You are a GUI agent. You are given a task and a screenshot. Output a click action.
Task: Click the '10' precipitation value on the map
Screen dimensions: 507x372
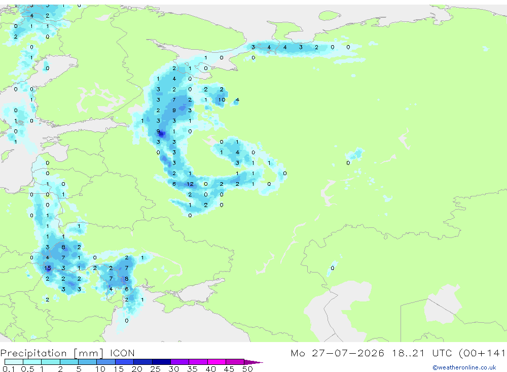click(x=222, y=99)
